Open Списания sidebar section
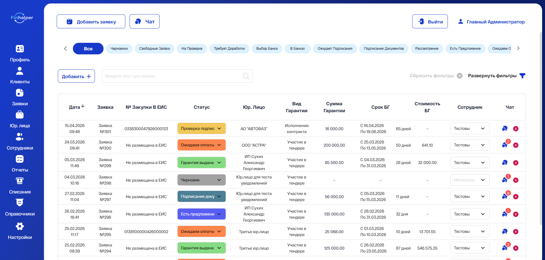 (20, 186)
